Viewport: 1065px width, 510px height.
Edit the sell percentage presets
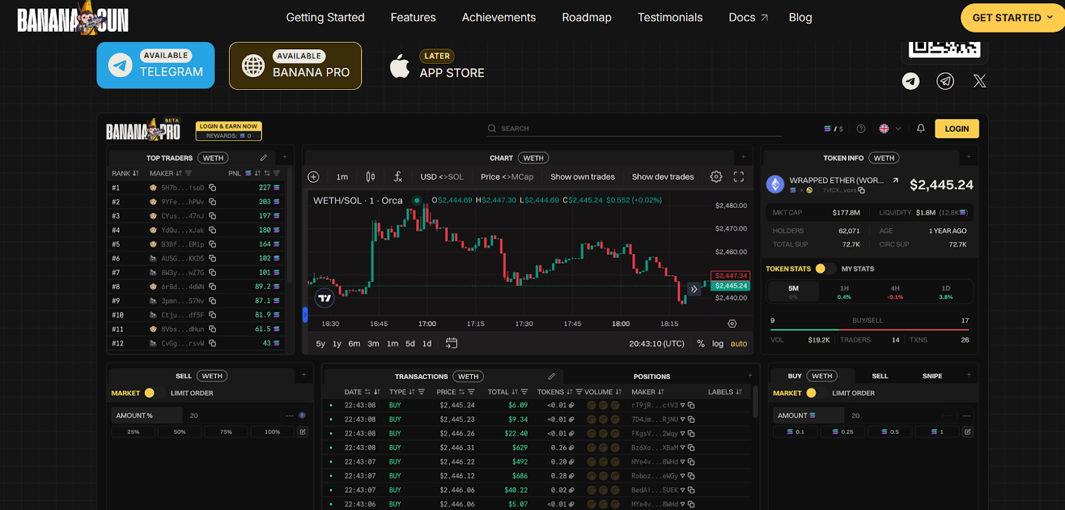pos(302,432)
